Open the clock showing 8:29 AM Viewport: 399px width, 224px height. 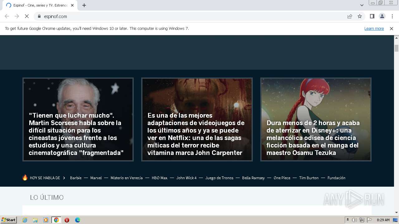pyautogui.click(x=383, y=220)
